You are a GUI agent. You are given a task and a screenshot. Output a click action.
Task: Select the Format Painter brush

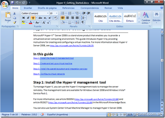click(x=14, y=22)
